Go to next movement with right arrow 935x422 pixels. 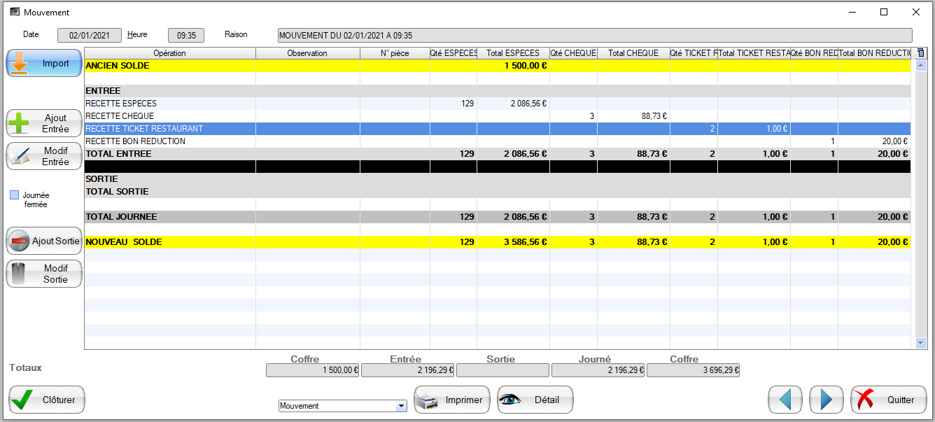point(826,400)
